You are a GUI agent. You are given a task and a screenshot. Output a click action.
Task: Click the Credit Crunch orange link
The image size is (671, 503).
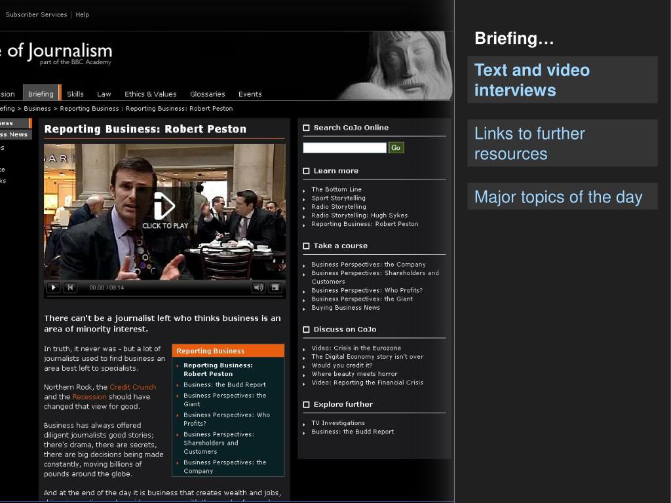click(x=132, y=387)
